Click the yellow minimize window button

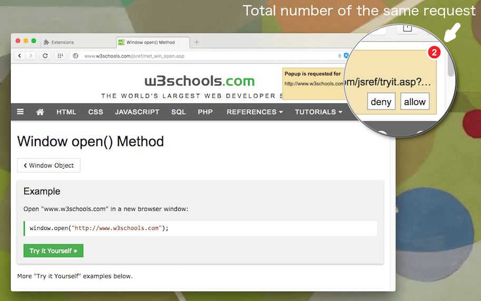click(26, 41)
